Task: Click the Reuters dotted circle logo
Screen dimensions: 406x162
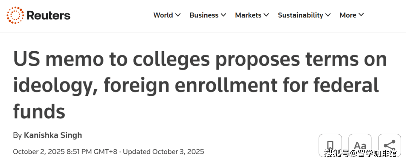Action: pos(15,15)
